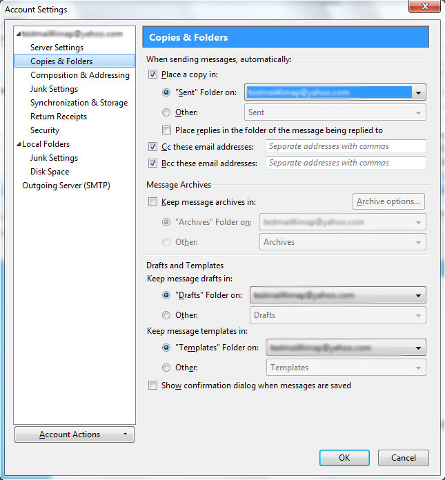Screen dimensions: 445x480
Task: Open the Drafts Folder account dropdown
Action: (418, 296)
